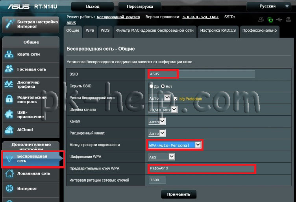The width and height of the screenshot is (296, 202).
Task: Click the Карта сети network map icon
Action: [9, 55]
